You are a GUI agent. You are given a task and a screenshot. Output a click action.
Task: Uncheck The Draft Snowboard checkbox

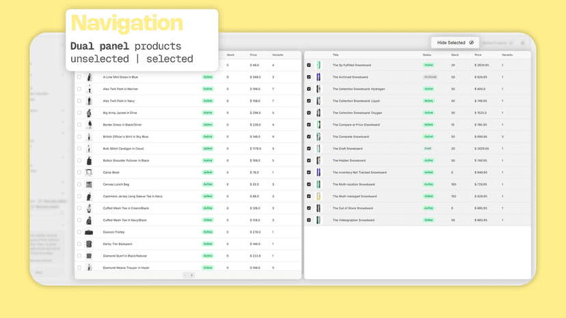point(308,149)
